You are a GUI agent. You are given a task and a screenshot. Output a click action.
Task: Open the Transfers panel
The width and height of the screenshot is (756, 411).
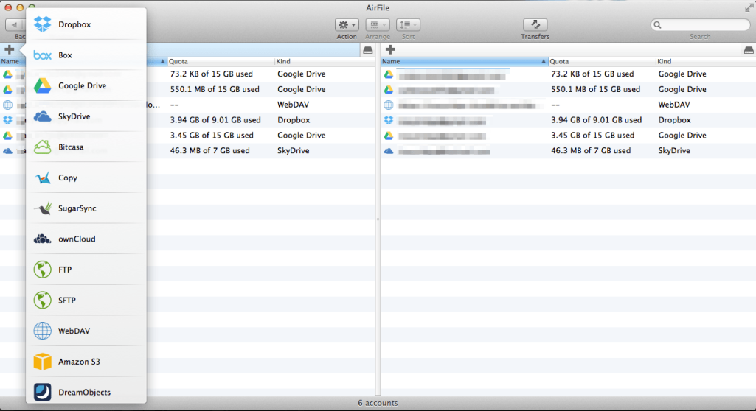(x=535, y=24)
